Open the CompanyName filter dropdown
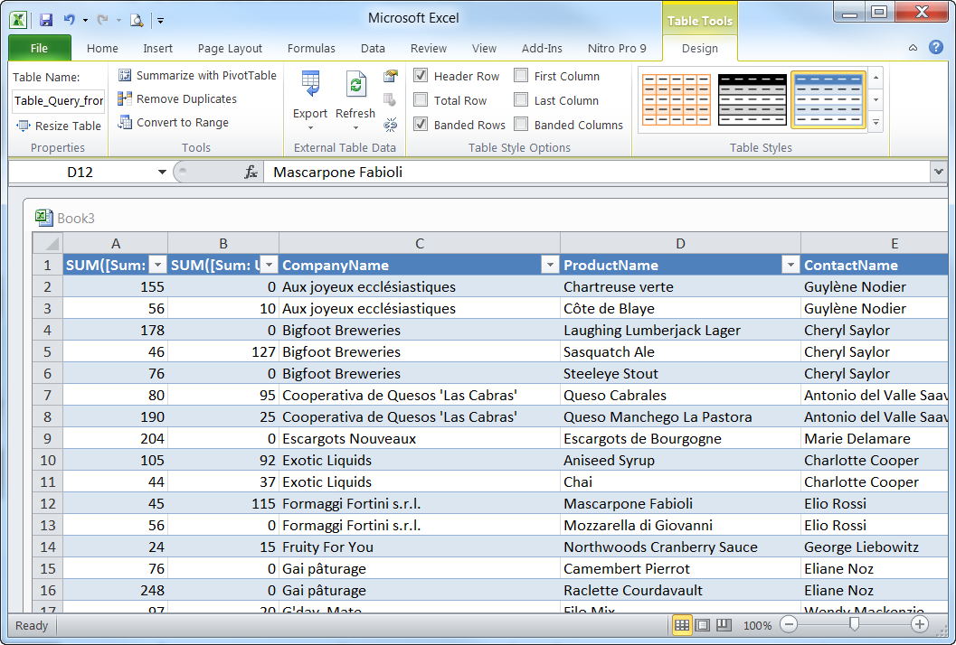956x645 pixels. click(x=550, y=265)
